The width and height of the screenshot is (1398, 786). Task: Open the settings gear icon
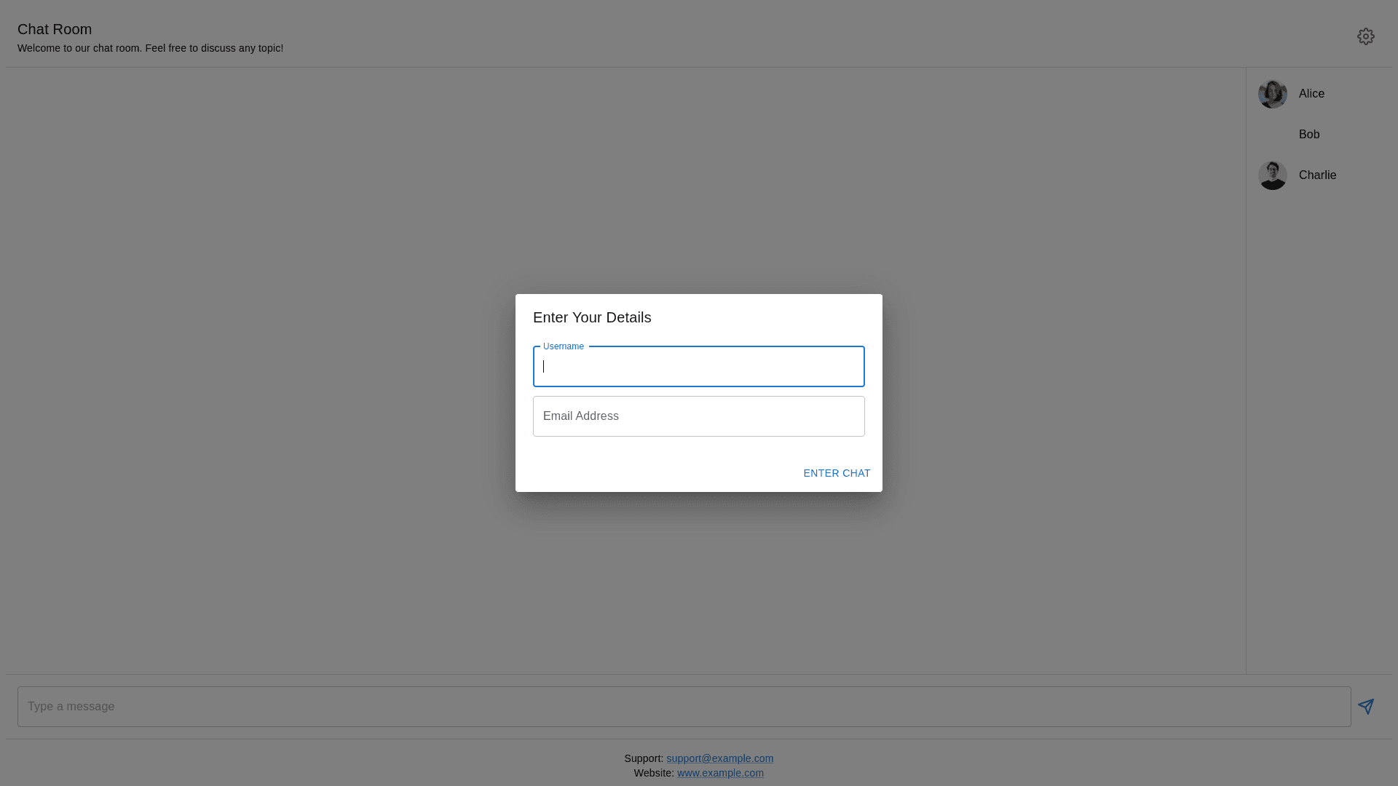click(x=1365, y=36)
